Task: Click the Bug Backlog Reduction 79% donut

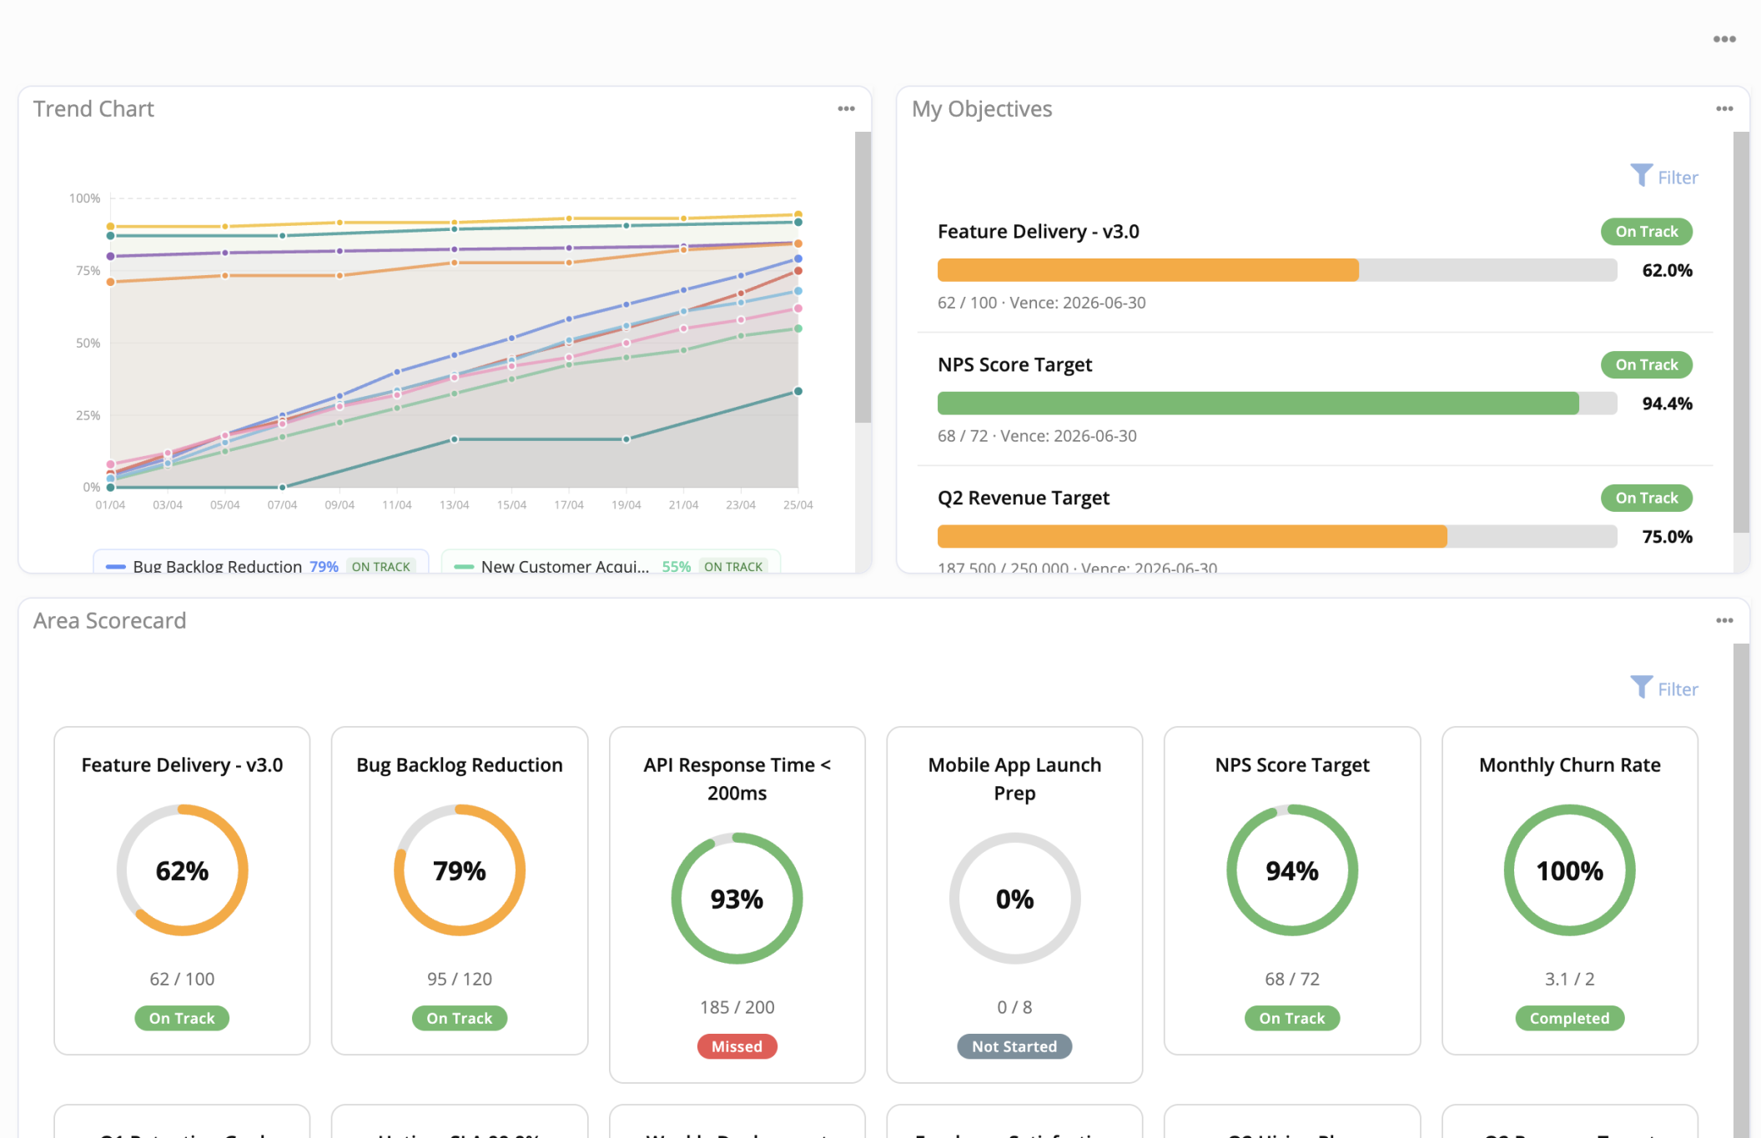Action: (460, 870)
